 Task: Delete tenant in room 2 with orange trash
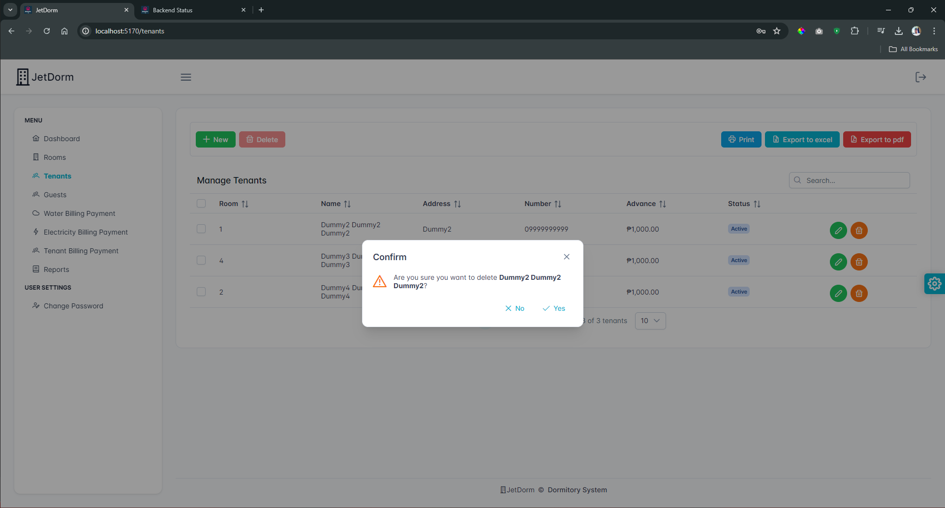(859, 293)
